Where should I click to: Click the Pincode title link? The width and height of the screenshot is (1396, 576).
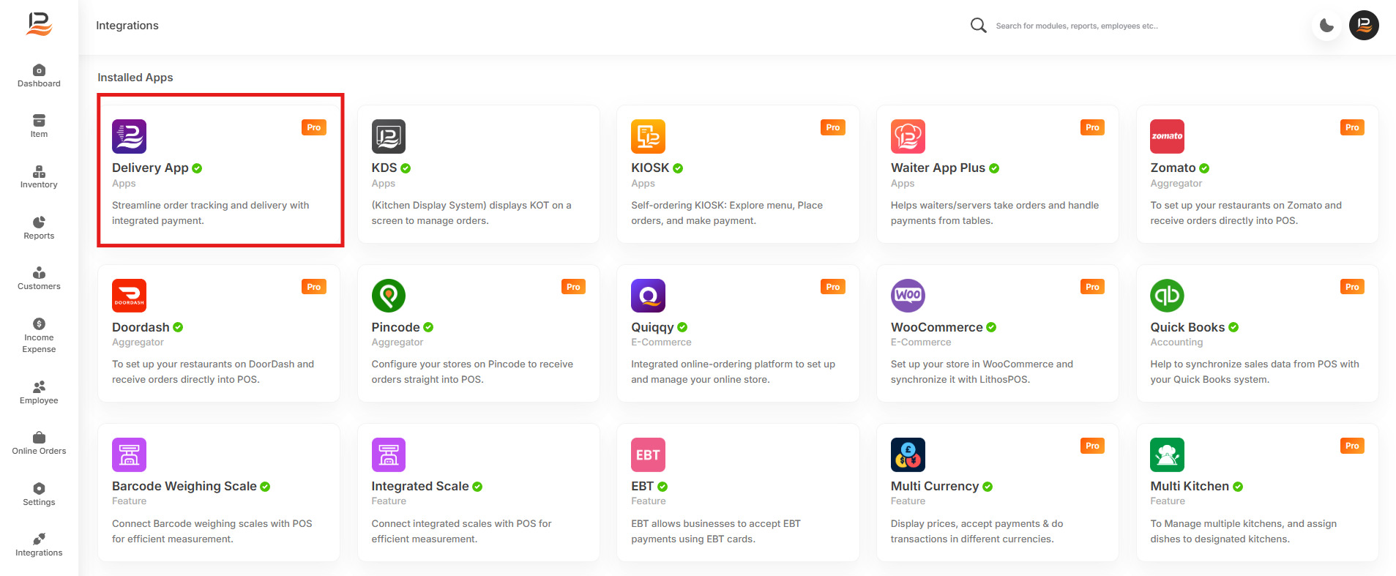[396, 327]
